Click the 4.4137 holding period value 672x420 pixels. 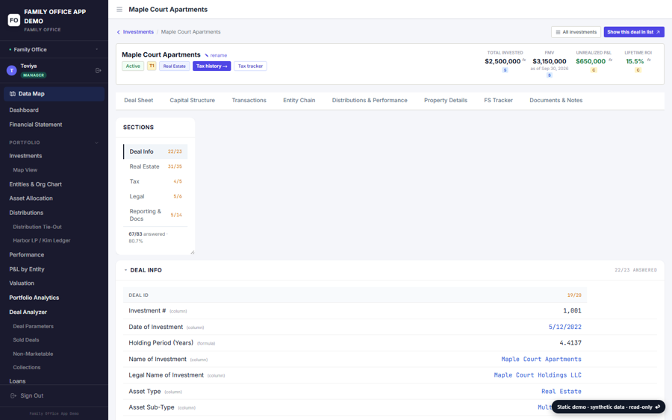point(570,343)
